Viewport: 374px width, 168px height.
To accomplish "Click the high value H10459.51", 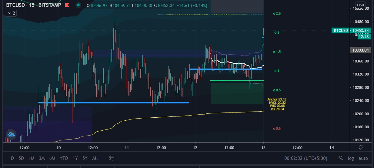I will coord(120,5).
